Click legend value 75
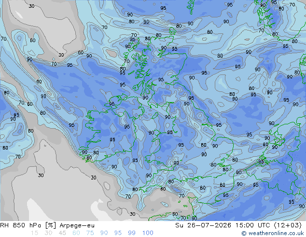Image resolution: width=306 pixels, height=237 pixels. click(x=90, y=233)
